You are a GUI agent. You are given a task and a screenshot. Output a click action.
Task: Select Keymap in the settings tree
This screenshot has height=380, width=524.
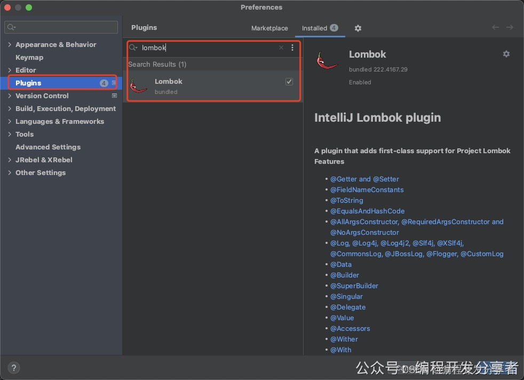(29, 58)
